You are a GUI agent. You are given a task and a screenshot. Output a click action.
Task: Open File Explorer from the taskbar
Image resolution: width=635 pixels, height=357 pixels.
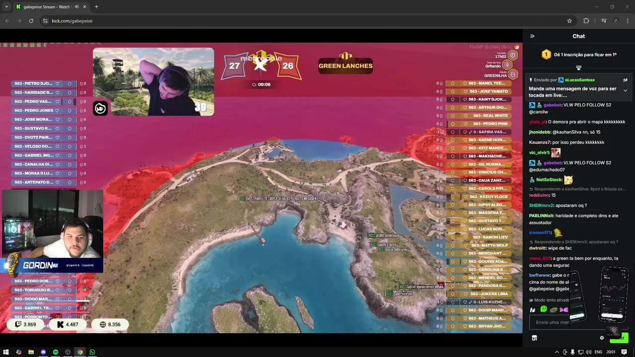(x=31, y=352)
